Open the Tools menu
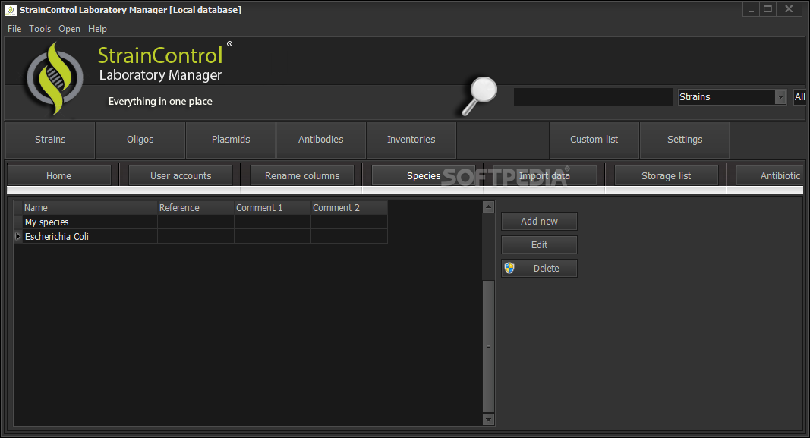810x438 pixels. [39, 29]
